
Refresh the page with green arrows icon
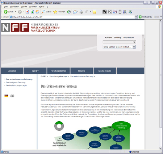click(x=32, y=12)
